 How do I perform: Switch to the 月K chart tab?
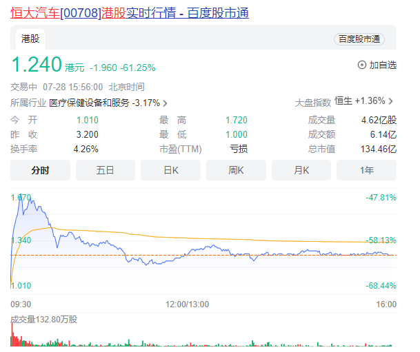click(x=301, y=170)
